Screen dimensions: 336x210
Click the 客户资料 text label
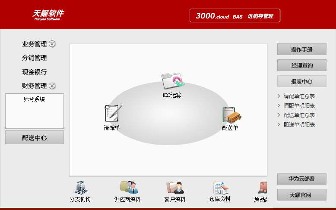174,199
